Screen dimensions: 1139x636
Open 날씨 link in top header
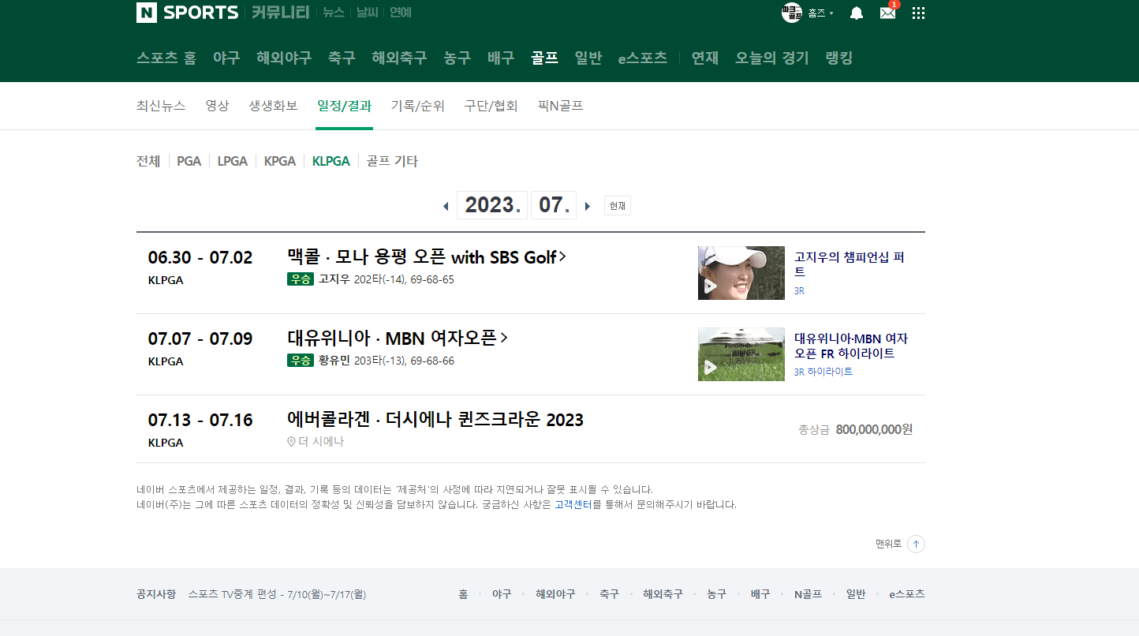click(x=367, y=13)
